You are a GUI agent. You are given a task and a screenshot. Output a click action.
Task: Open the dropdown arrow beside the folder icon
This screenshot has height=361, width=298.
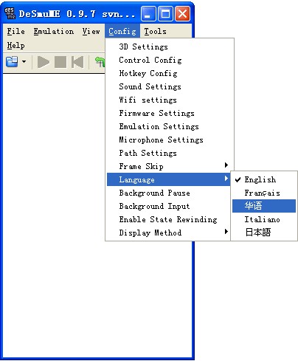click(24, 61)
